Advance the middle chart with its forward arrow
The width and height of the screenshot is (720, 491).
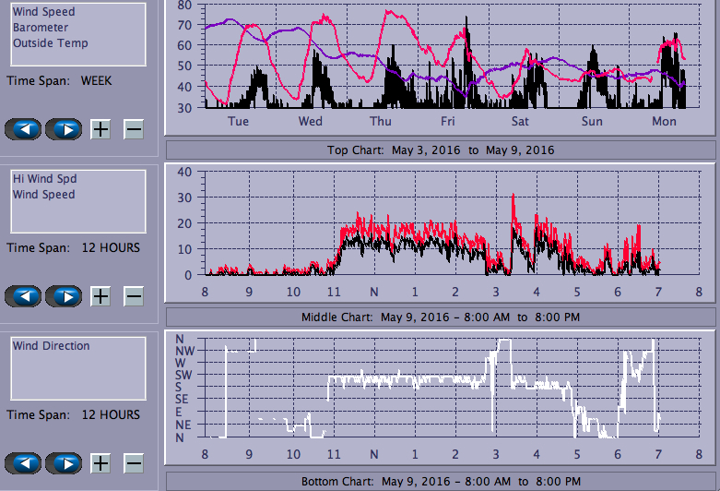click(x=64, y=296)
